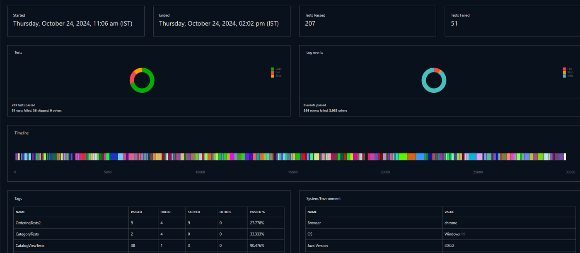Select the red fail segment of Tests donut
The image size is (580, 253).
[132, 77]
